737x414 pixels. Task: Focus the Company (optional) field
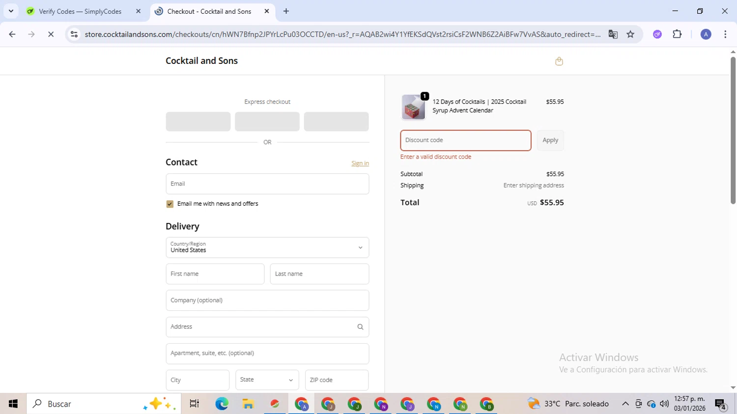pos(267,301)
